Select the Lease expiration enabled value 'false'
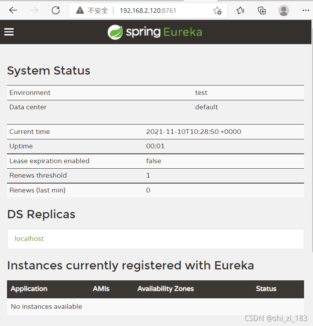The height and width of the screenshot is (326, 313). [x=154, y=161]
